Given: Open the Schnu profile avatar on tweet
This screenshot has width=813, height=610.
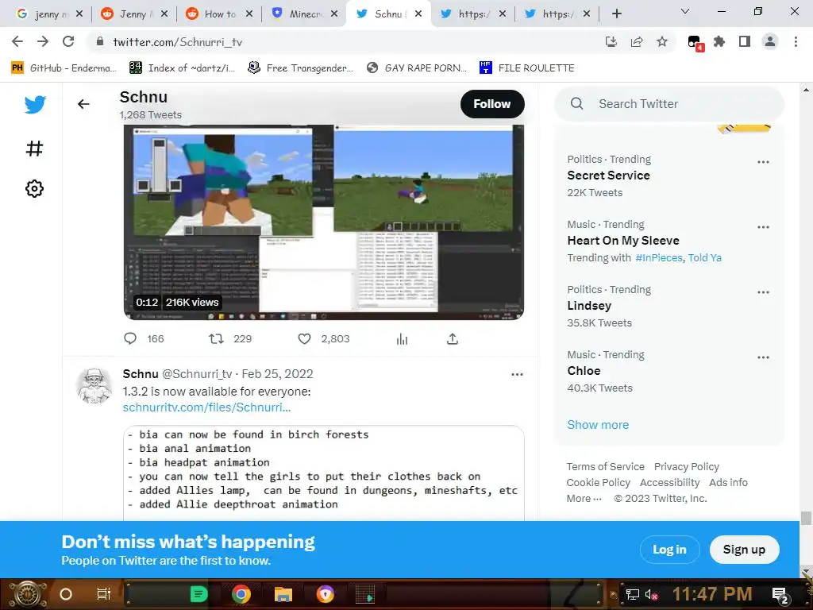Looking at the screenshot, I should (94, 386).
